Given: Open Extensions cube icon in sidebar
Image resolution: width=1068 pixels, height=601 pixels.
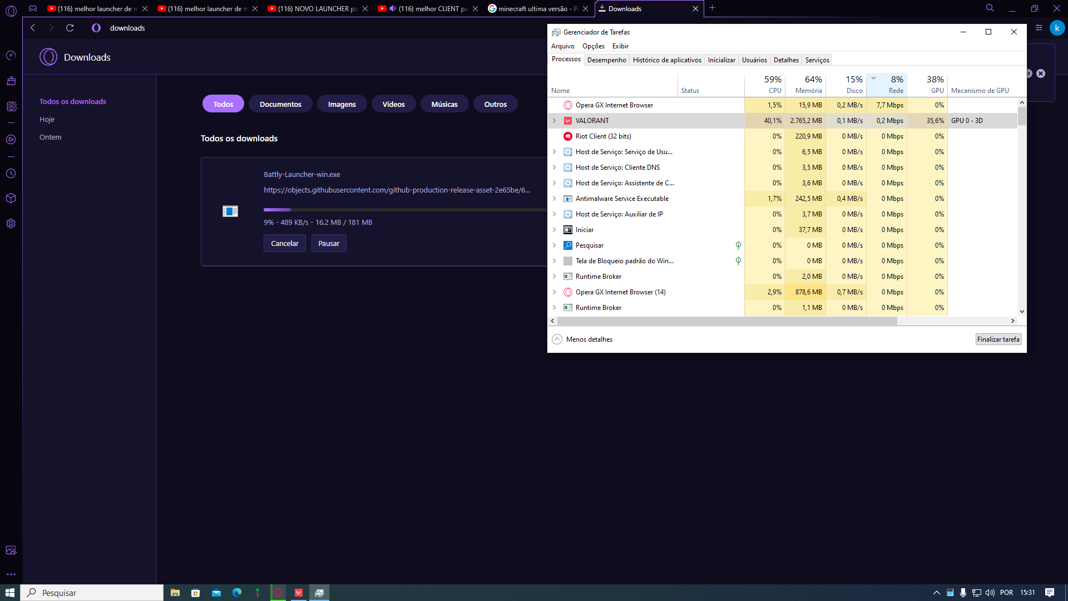Looking at the screenshot, I should pyautogui.click(x=11, y=198).
